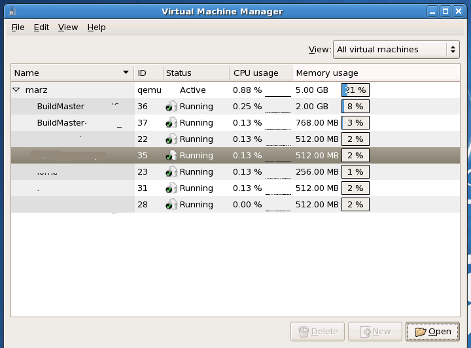Click running status icon for VM ID 37

pos(171,123)
